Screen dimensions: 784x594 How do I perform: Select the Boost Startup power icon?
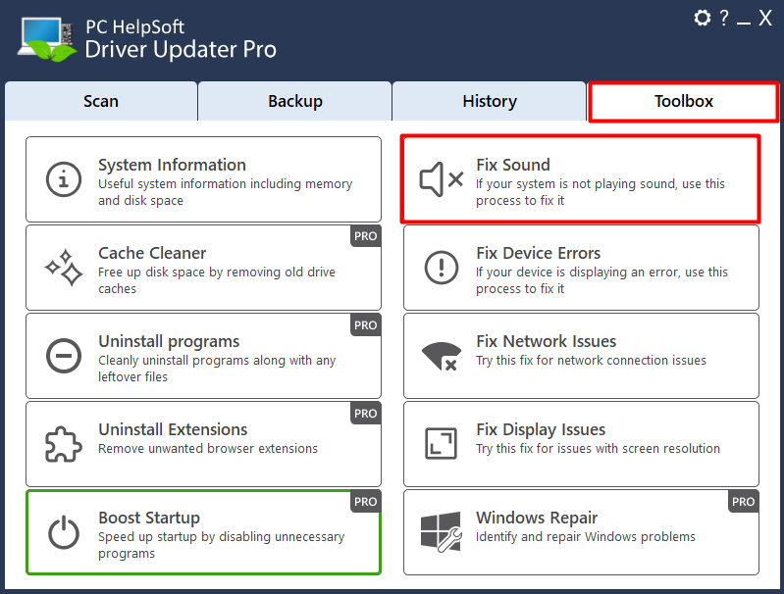click(x=64, y=532)
